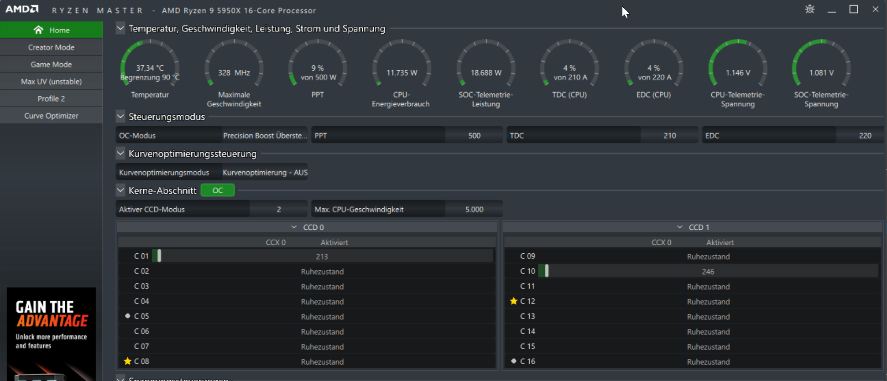Viewport: 887px width, 381px height.
Task: Click the gold star beside core C 12
Action: pyautogui.click(x=514, y=301)
